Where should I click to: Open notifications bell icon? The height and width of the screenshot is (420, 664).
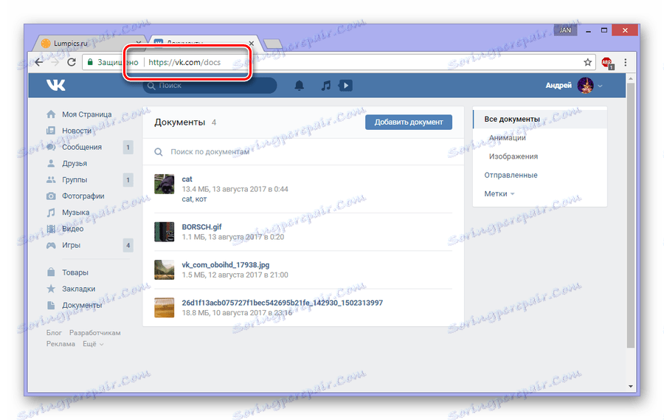coord(300,86)
